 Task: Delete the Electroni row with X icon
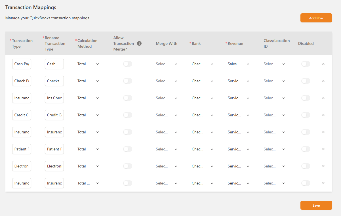point(323,166)
